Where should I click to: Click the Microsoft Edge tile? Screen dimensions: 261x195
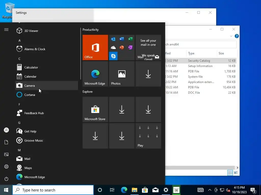click(95, 74)
